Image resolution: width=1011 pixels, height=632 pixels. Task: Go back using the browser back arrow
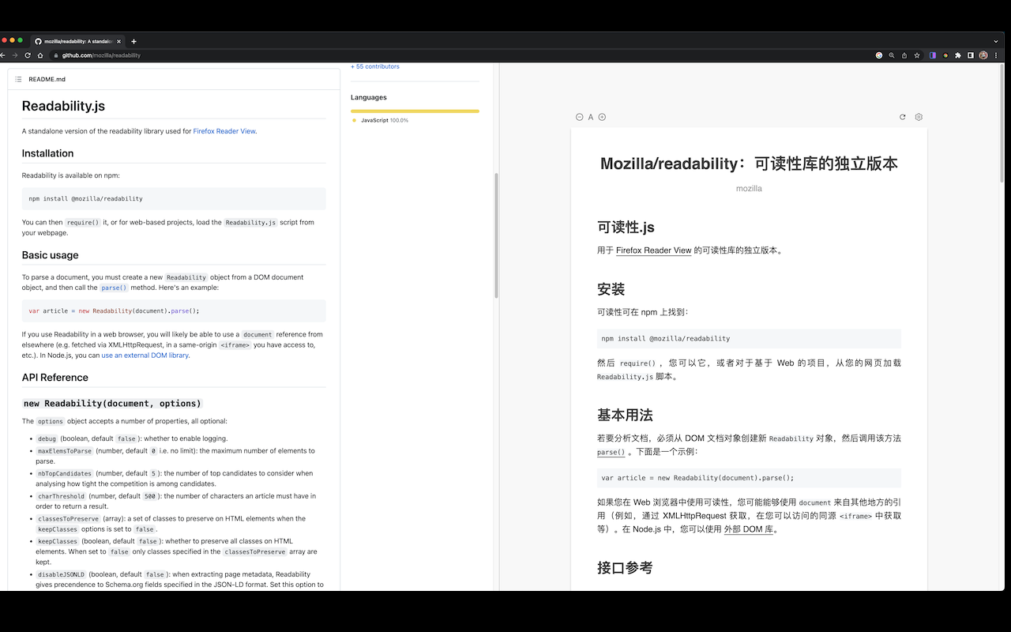tap(4, 55)
